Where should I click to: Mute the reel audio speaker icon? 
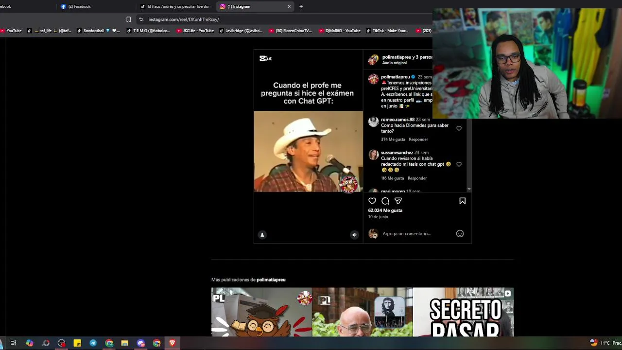354,235
